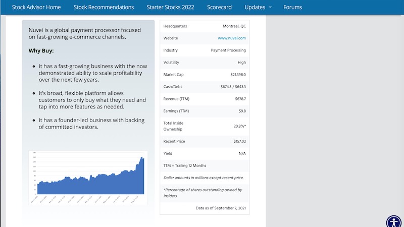This screenshot has height=227, width=404.
Task: Click the 'Dollar amounts in millions' footnote
Action: [x=204, y=178]
